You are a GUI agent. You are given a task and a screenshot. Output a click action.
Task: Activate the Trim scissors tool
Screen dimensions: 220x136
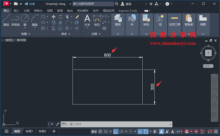(67, 17)
